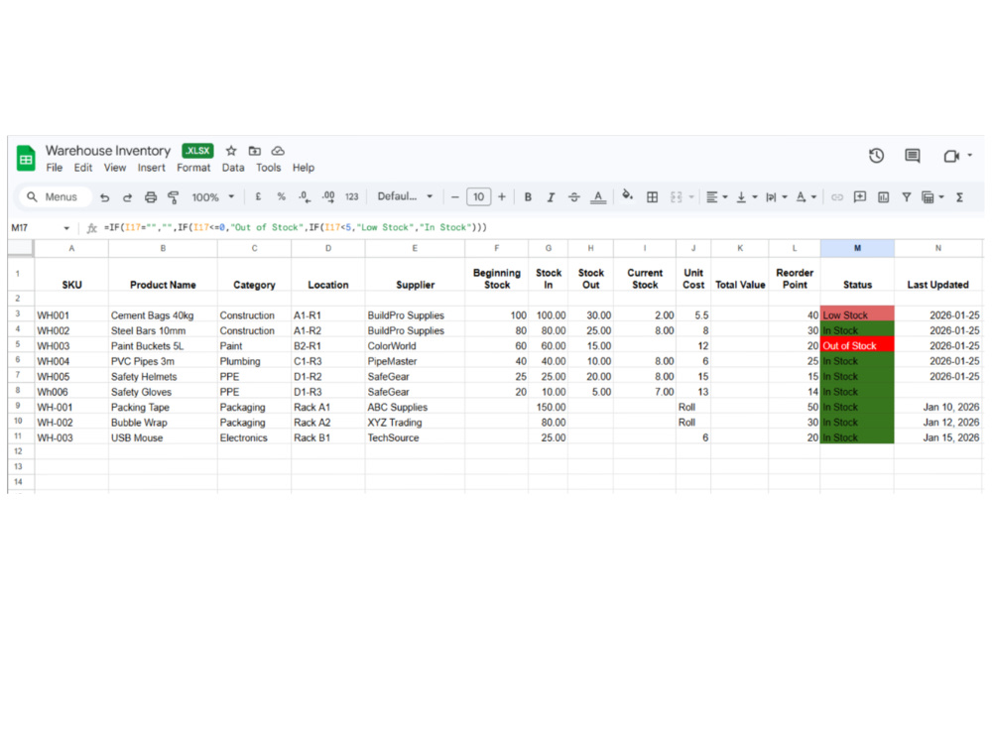Open the Data menu

tap(233, 168)
